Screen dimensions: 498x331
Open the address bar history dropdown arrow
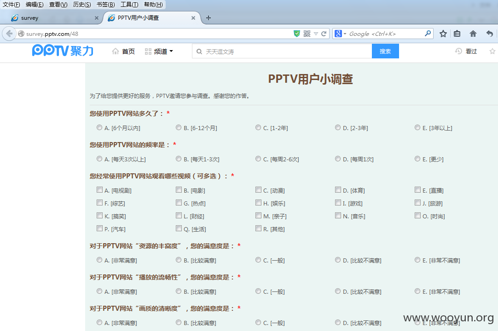coord(316,34)
